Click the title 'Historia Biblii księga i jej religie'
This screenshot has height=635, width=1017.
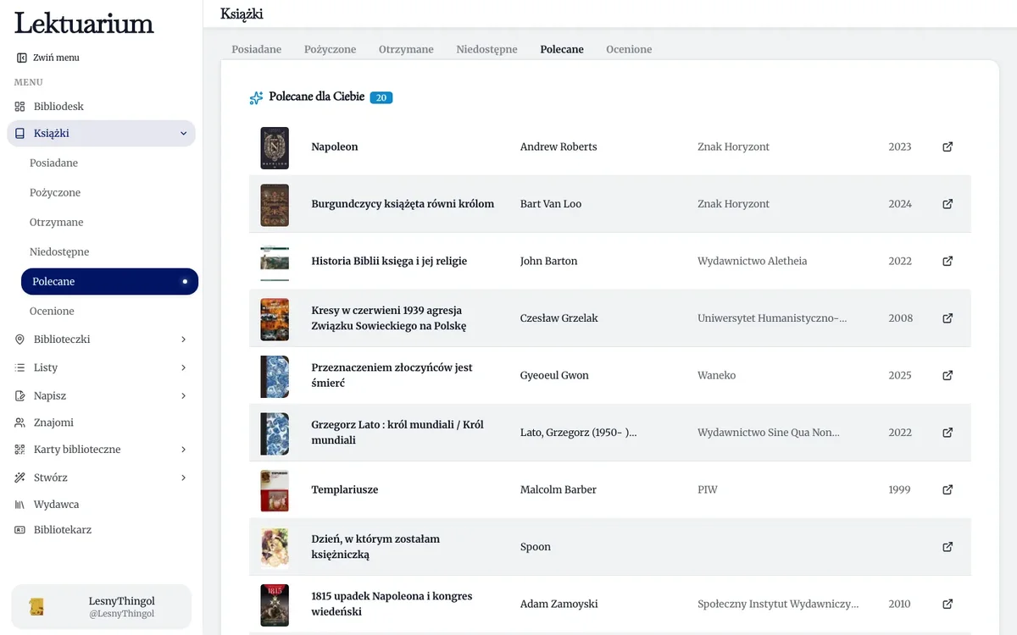(x=389, y=261)
